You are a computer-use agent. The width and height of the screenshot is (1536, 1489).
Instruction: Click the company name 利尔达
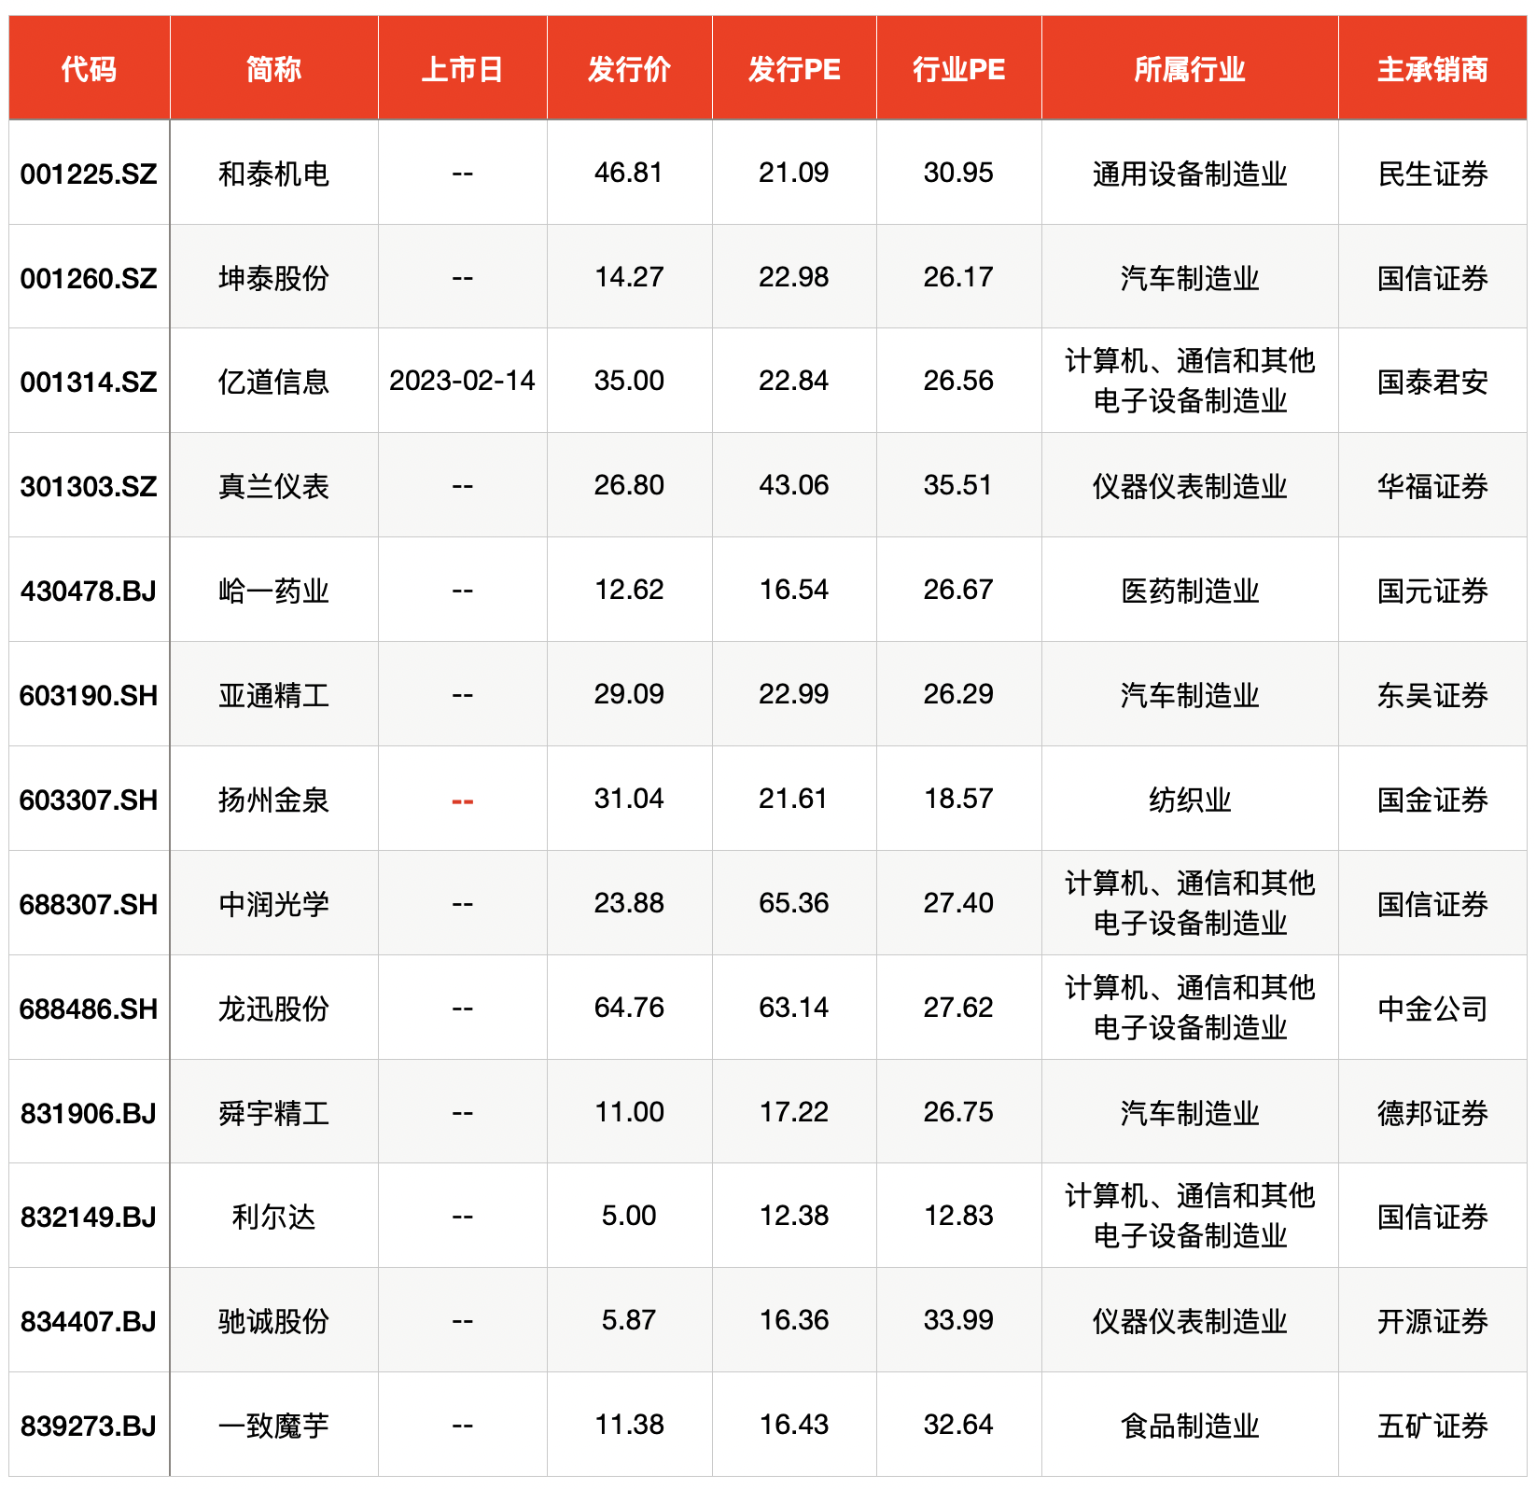[x=273, y=1217]
